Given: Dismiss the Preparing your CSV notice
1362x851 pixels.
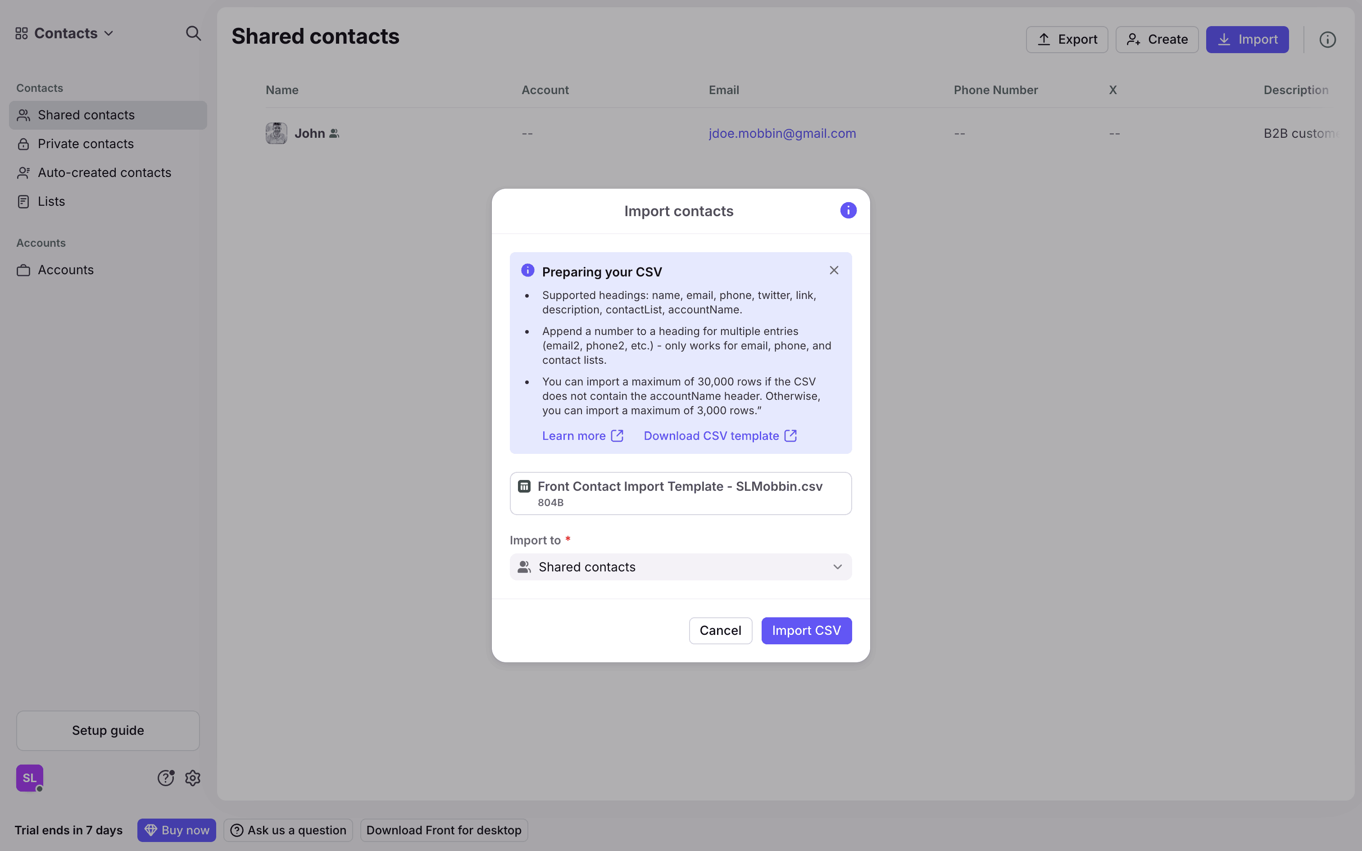Looking at the screenshot, I should tap(834, 271).
